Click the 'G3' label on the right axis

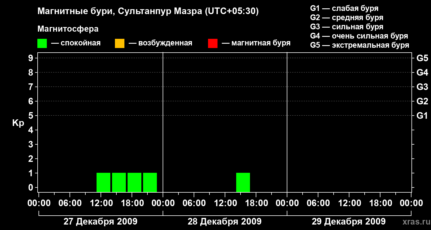pos(422,87)
